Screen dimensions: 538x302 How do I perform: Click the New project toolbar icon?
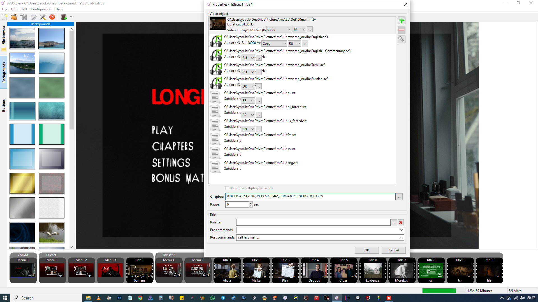pos(5,17)
